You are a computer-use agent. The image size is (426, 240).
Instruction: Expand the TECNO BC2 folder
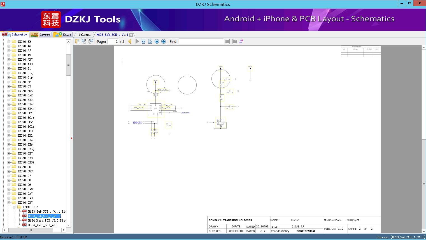pos(9,122)
